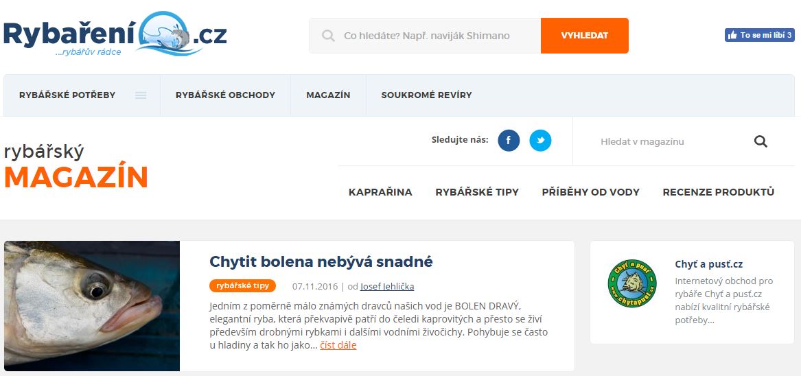The width and height of the screenshot is (801, 376).
Task: Click the article date 07.11.2016
Action: (314, 287)
